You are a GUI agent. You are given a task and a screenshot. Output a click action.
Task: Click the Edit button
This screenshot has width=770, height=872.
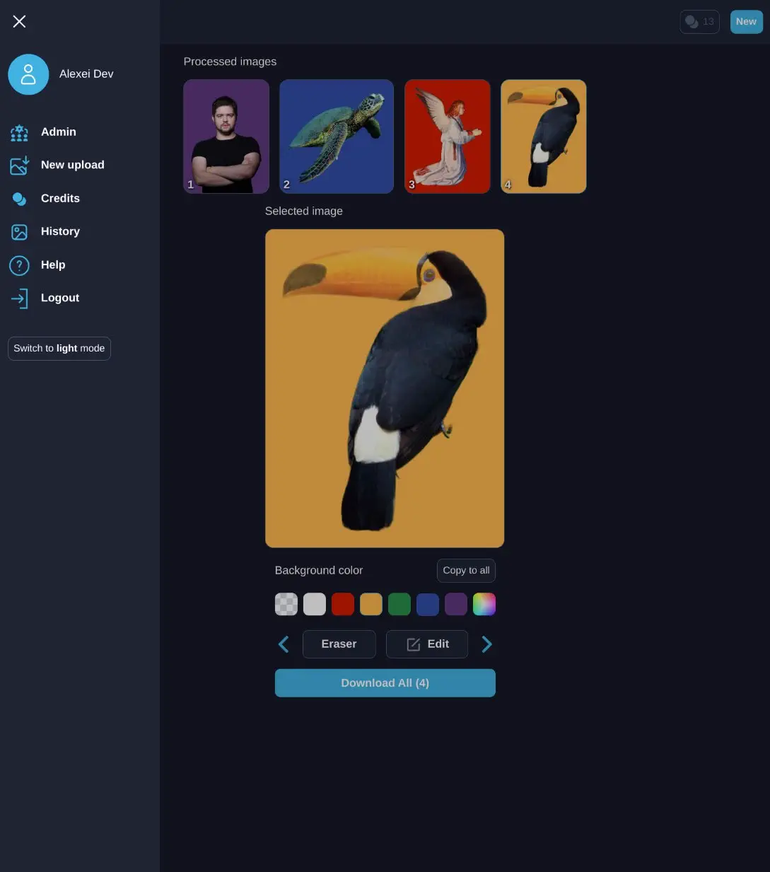427,644
